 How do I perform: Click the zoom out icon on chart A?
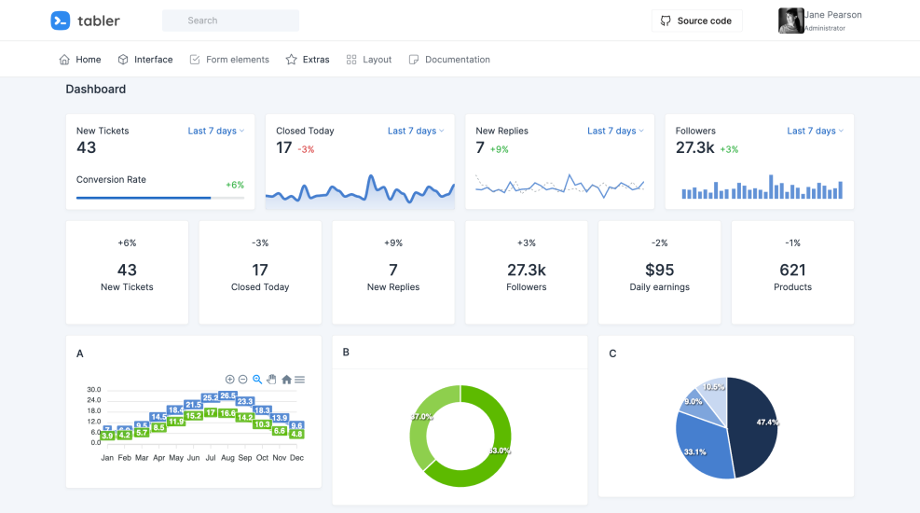click(243, 380)
